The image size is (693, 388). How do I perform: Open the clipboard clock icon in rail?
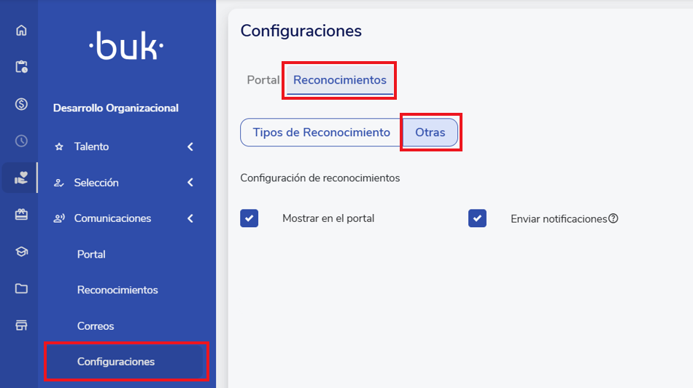coord(21,67)
